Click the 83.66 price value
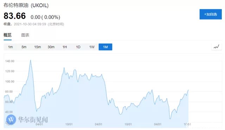Image resolution: width=225 pixels, height=130 pixels. tap(15, 16)
